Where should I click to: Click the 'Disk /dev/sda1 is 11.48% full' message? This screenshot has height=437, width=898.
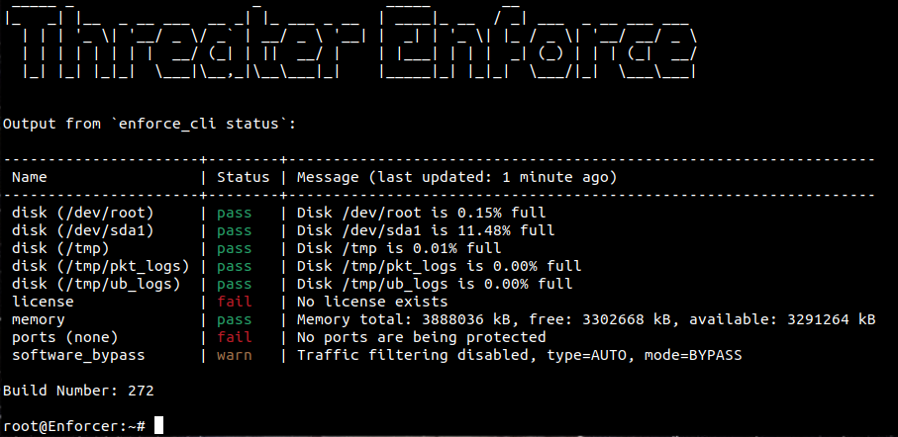tap(426, 230)
